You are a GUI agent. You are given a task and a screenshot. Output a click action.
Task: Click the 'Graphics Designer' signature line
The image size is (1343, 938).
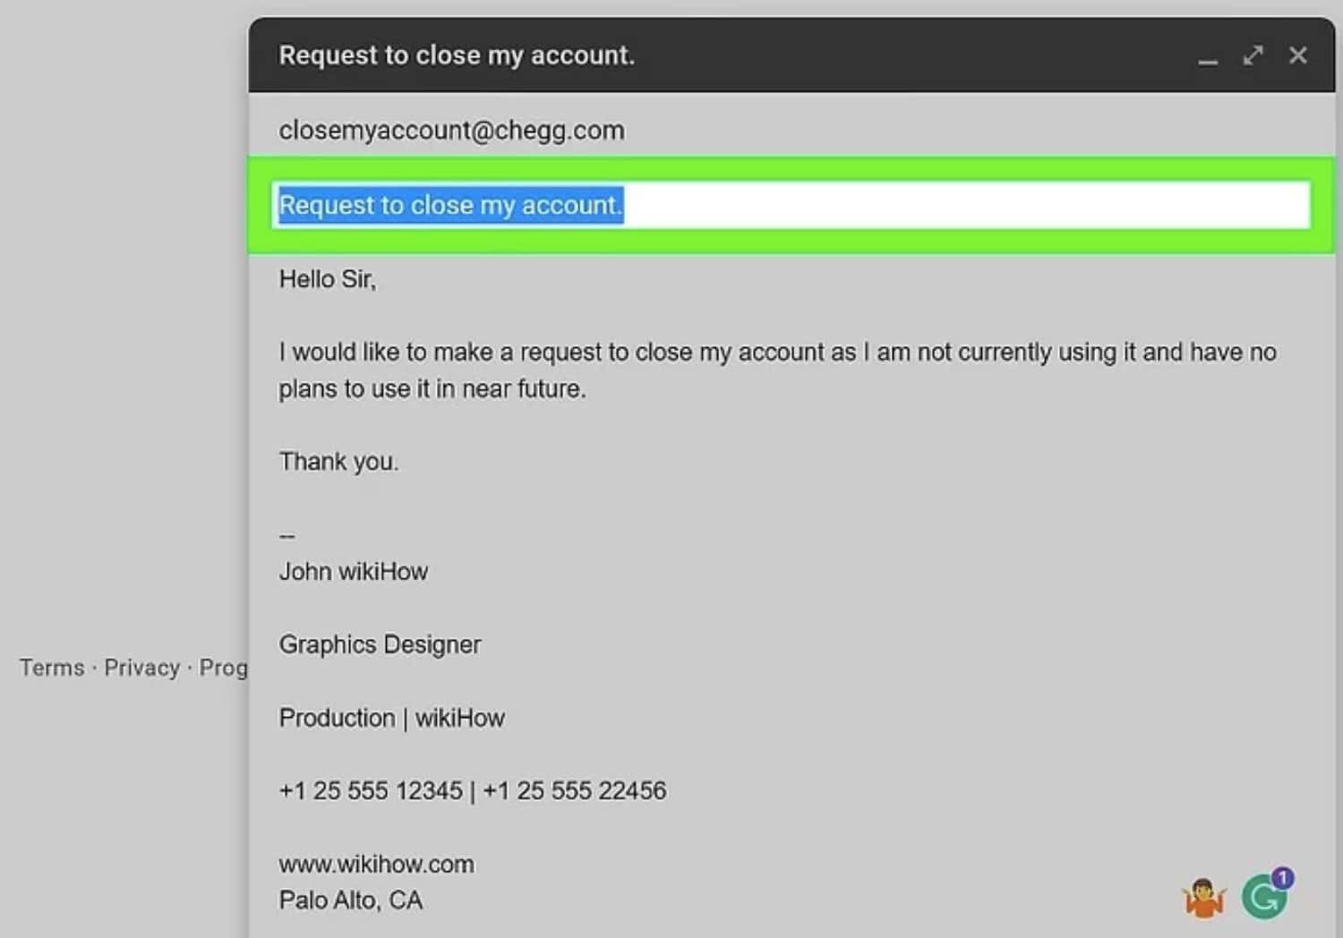[x=380, y=644]
